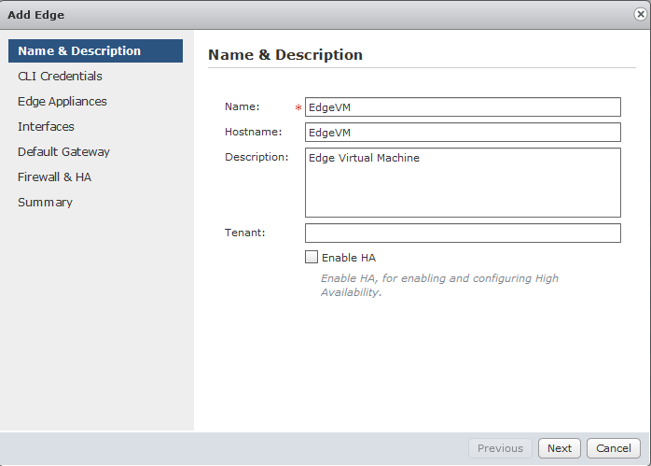This screenshot has width=651, height=466.
Task: Go to the Edge Appliances step
Action: 62,102
